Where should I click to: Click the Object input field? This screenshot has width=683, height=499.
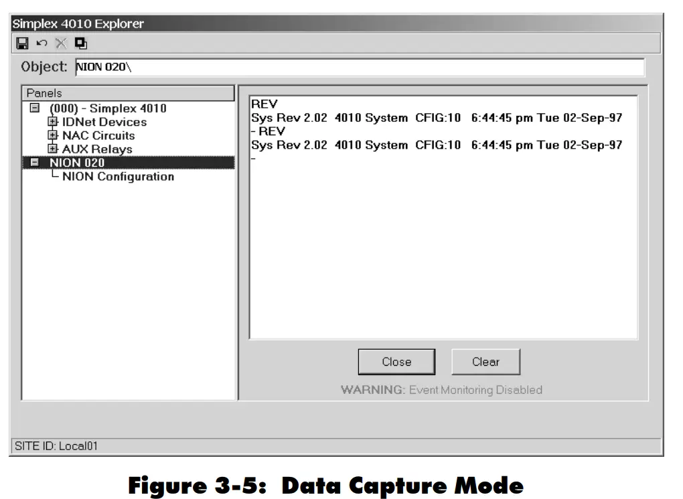(x=360, y=67)
